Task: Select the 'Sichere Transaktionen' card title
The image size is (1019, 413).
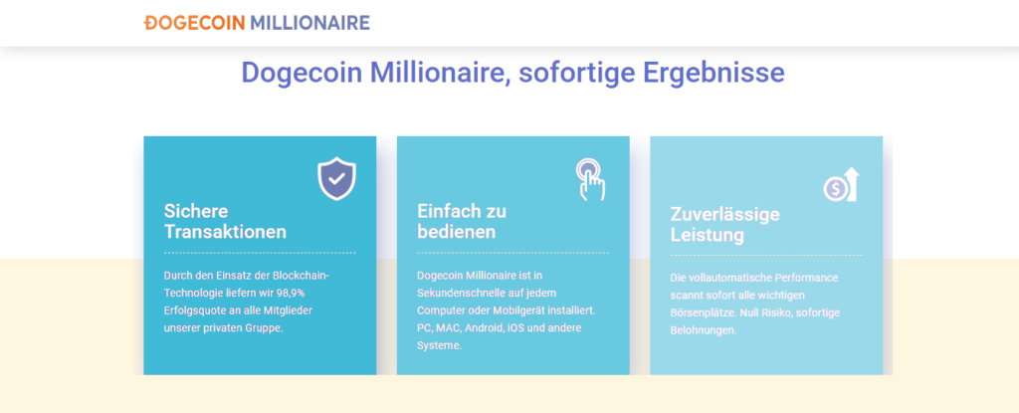Action: [x=225, y=221]
